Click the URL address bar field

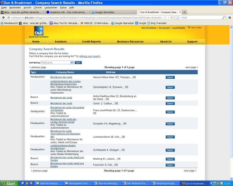[x=86, y=18]
